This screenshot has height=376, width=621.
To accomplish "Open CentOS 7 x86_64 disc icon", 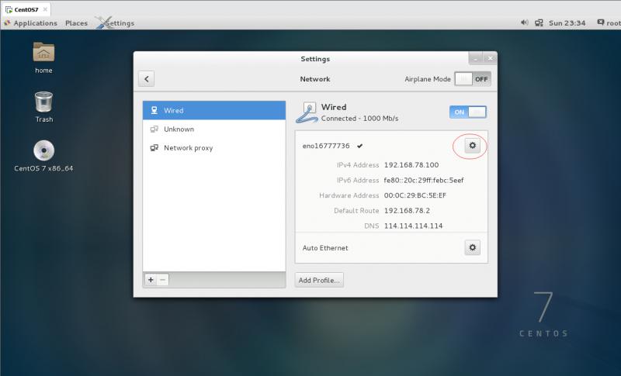I will [43, 156].
